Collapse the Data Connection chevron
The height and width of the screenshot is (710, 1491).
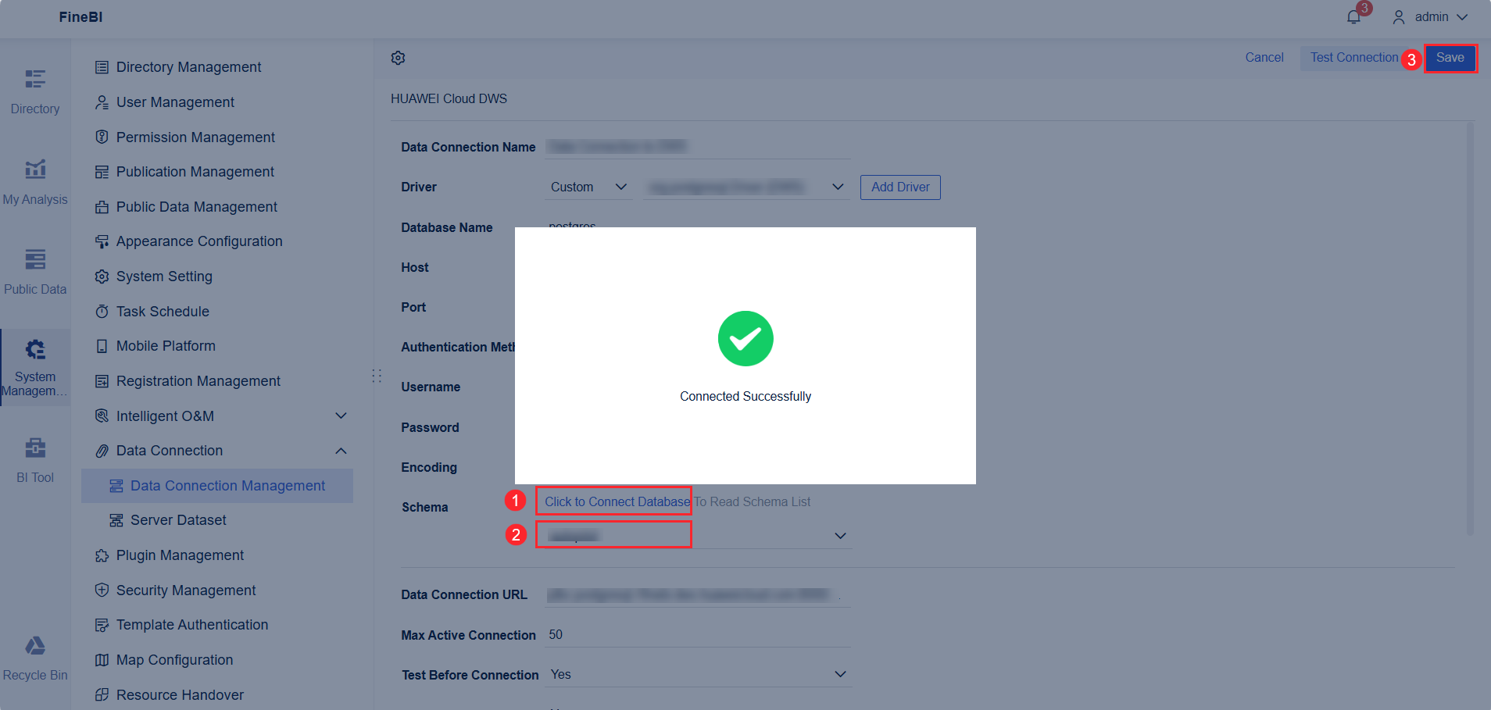tap(341, 451)
